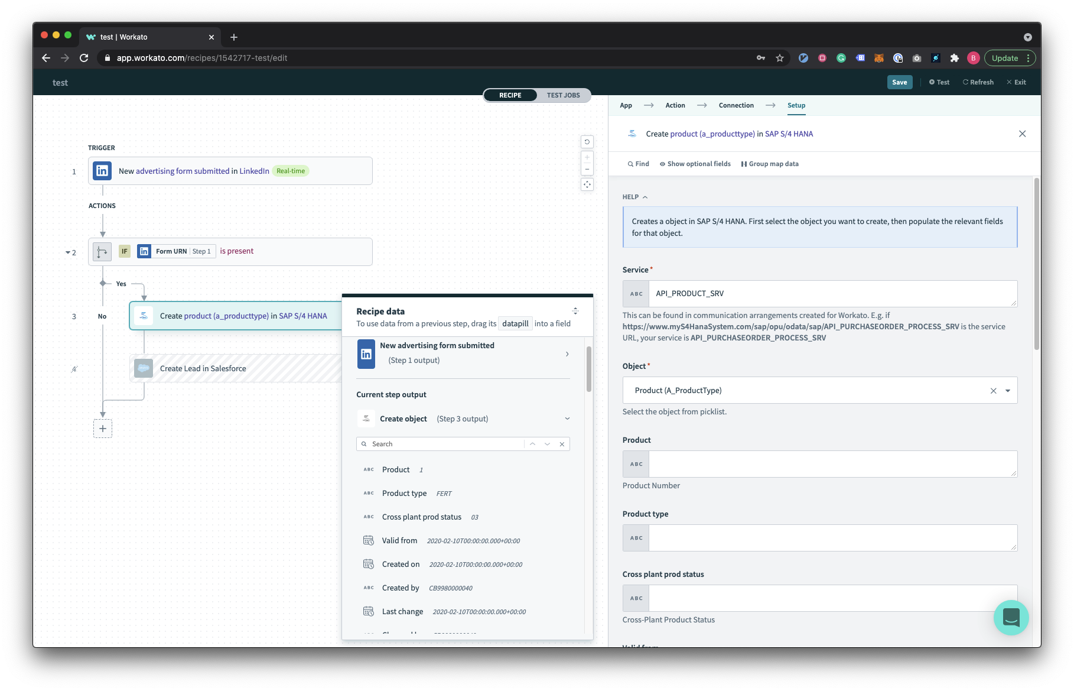Bookmark page with the star icon

[x=780, y=58]
